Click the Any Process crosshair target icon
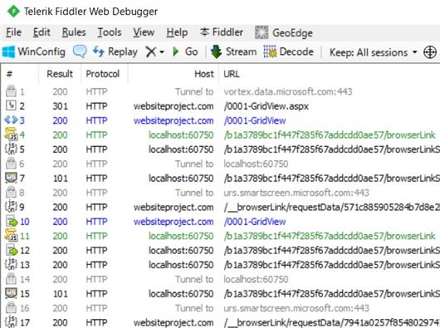This screenshot has height=328, width=440. [430, 52]
